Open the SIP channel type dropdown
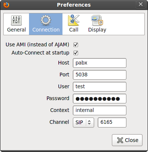Image resolution: width=148 pixels, height=152 pixels. 83,122
